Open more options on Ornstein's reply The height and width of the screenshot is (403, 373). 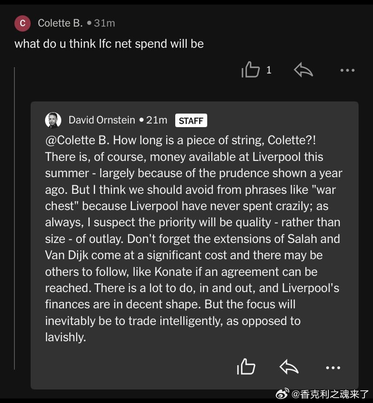tap(333, 368)
